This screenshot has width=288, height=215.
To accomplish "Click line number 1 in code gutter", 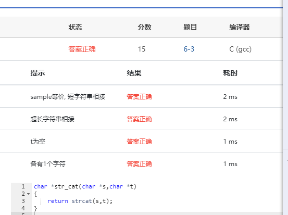I will [x=23, y=186].
